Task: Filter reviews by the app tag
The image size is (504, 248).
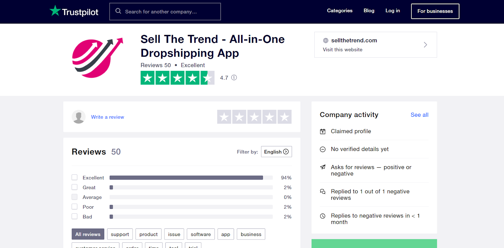Action: click(226, 234)
